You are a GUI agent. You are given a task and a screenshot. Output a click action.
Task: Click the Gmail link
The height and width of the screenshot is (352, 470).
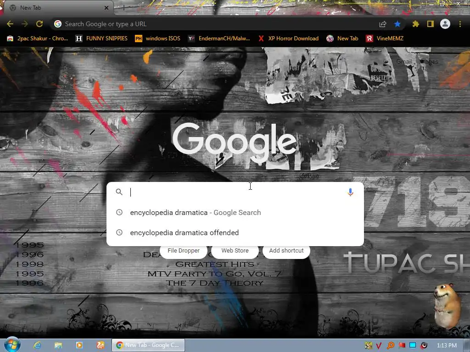tap(404, 61)
